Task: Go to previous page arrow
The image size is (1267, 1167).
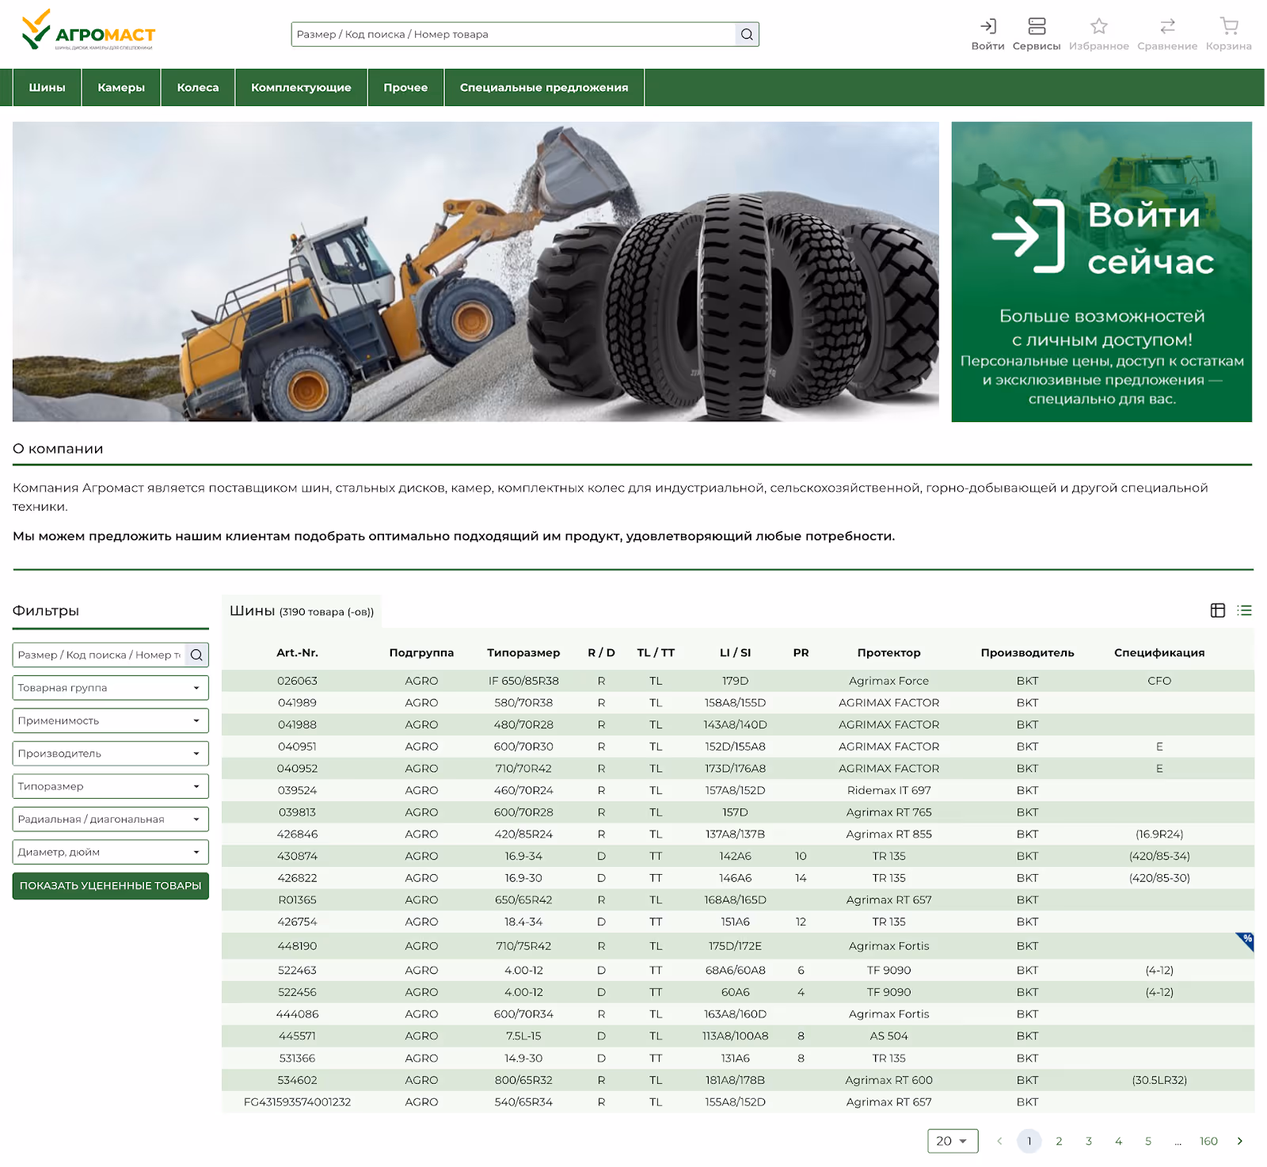Action: pyautogui.click(x=999, y=1141)
